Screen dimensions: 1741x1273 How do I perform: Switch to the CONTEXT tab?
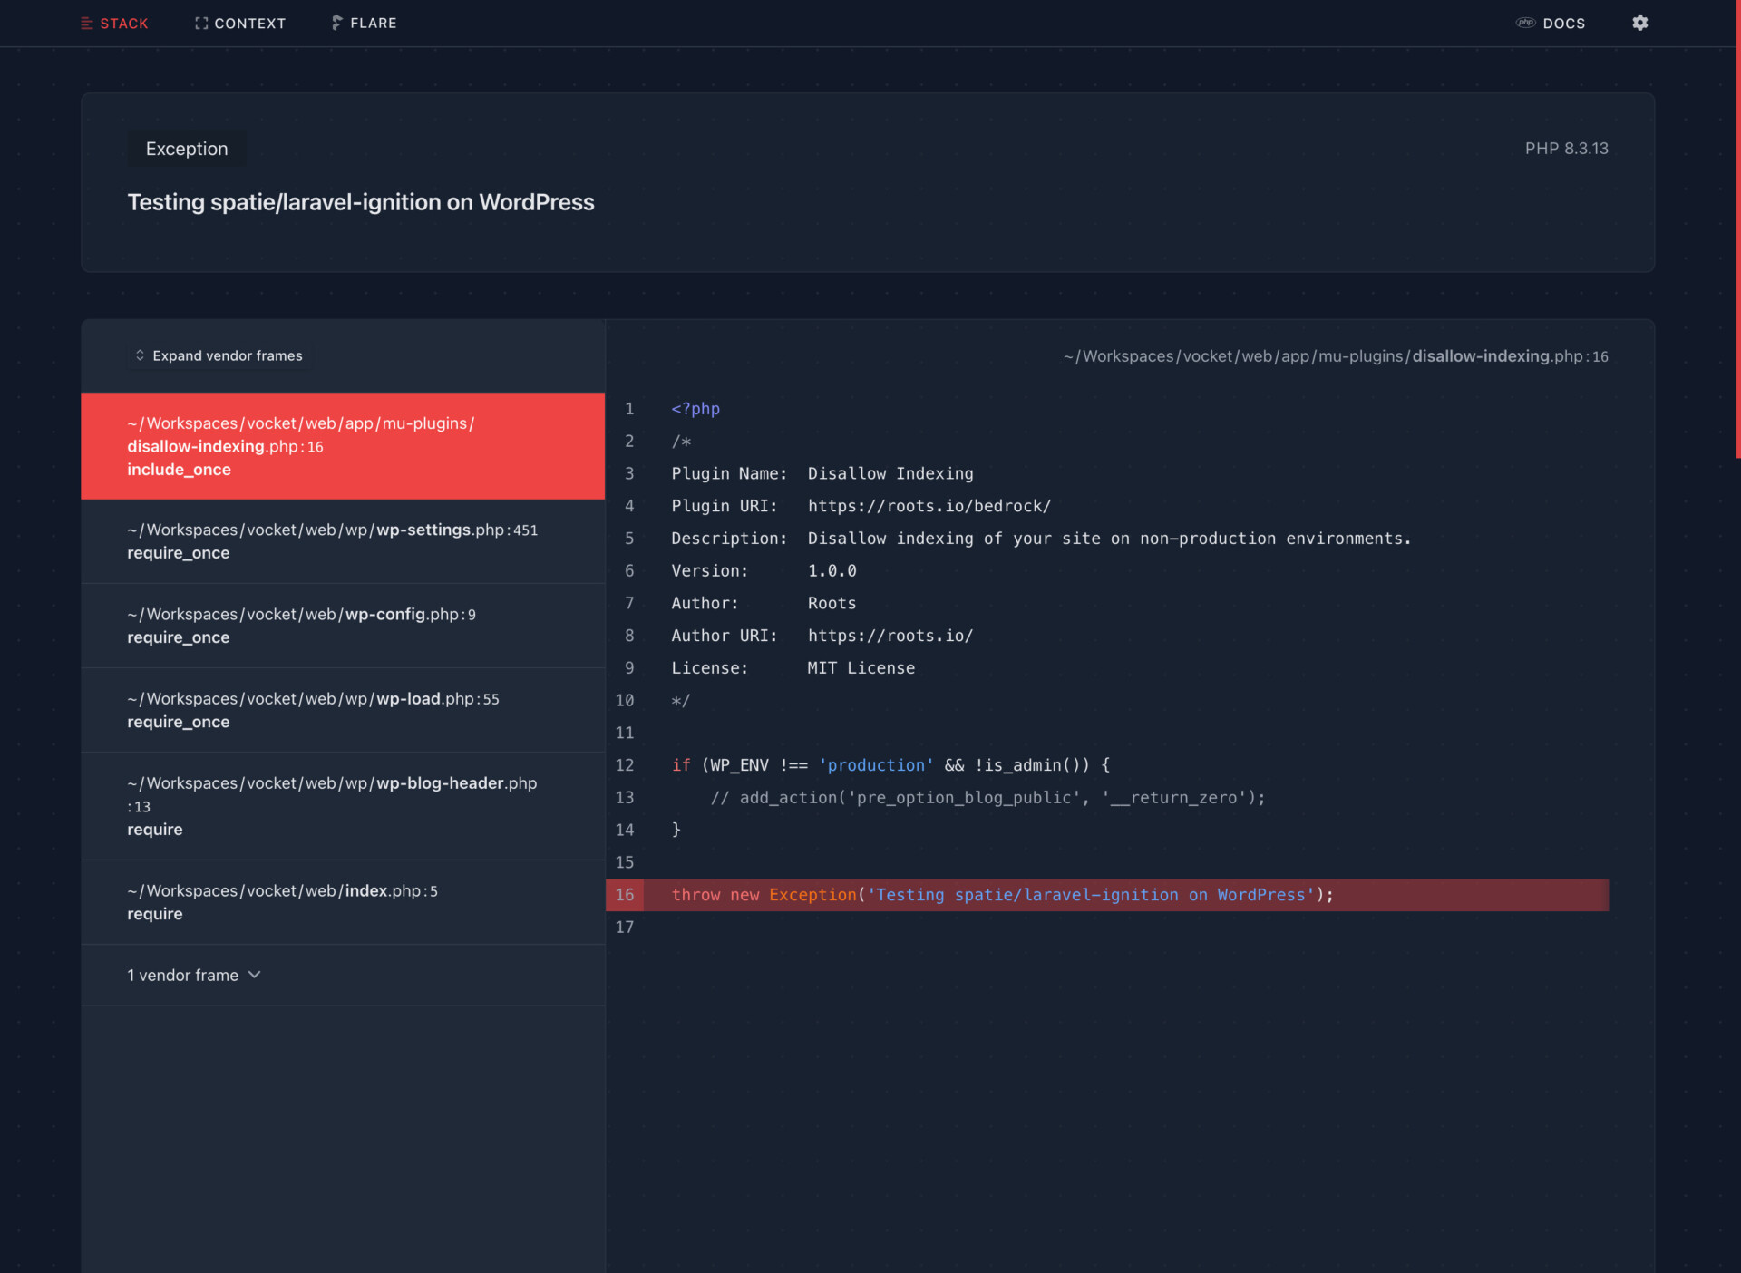point(240,24)
